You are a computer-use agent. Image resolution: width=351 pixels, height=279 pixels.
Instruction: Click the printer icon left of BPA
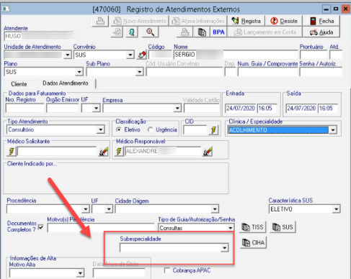(185, 32)
